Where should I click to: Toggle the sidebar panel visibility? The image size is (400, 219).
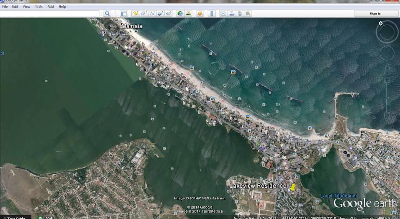[x=124, y=13]
